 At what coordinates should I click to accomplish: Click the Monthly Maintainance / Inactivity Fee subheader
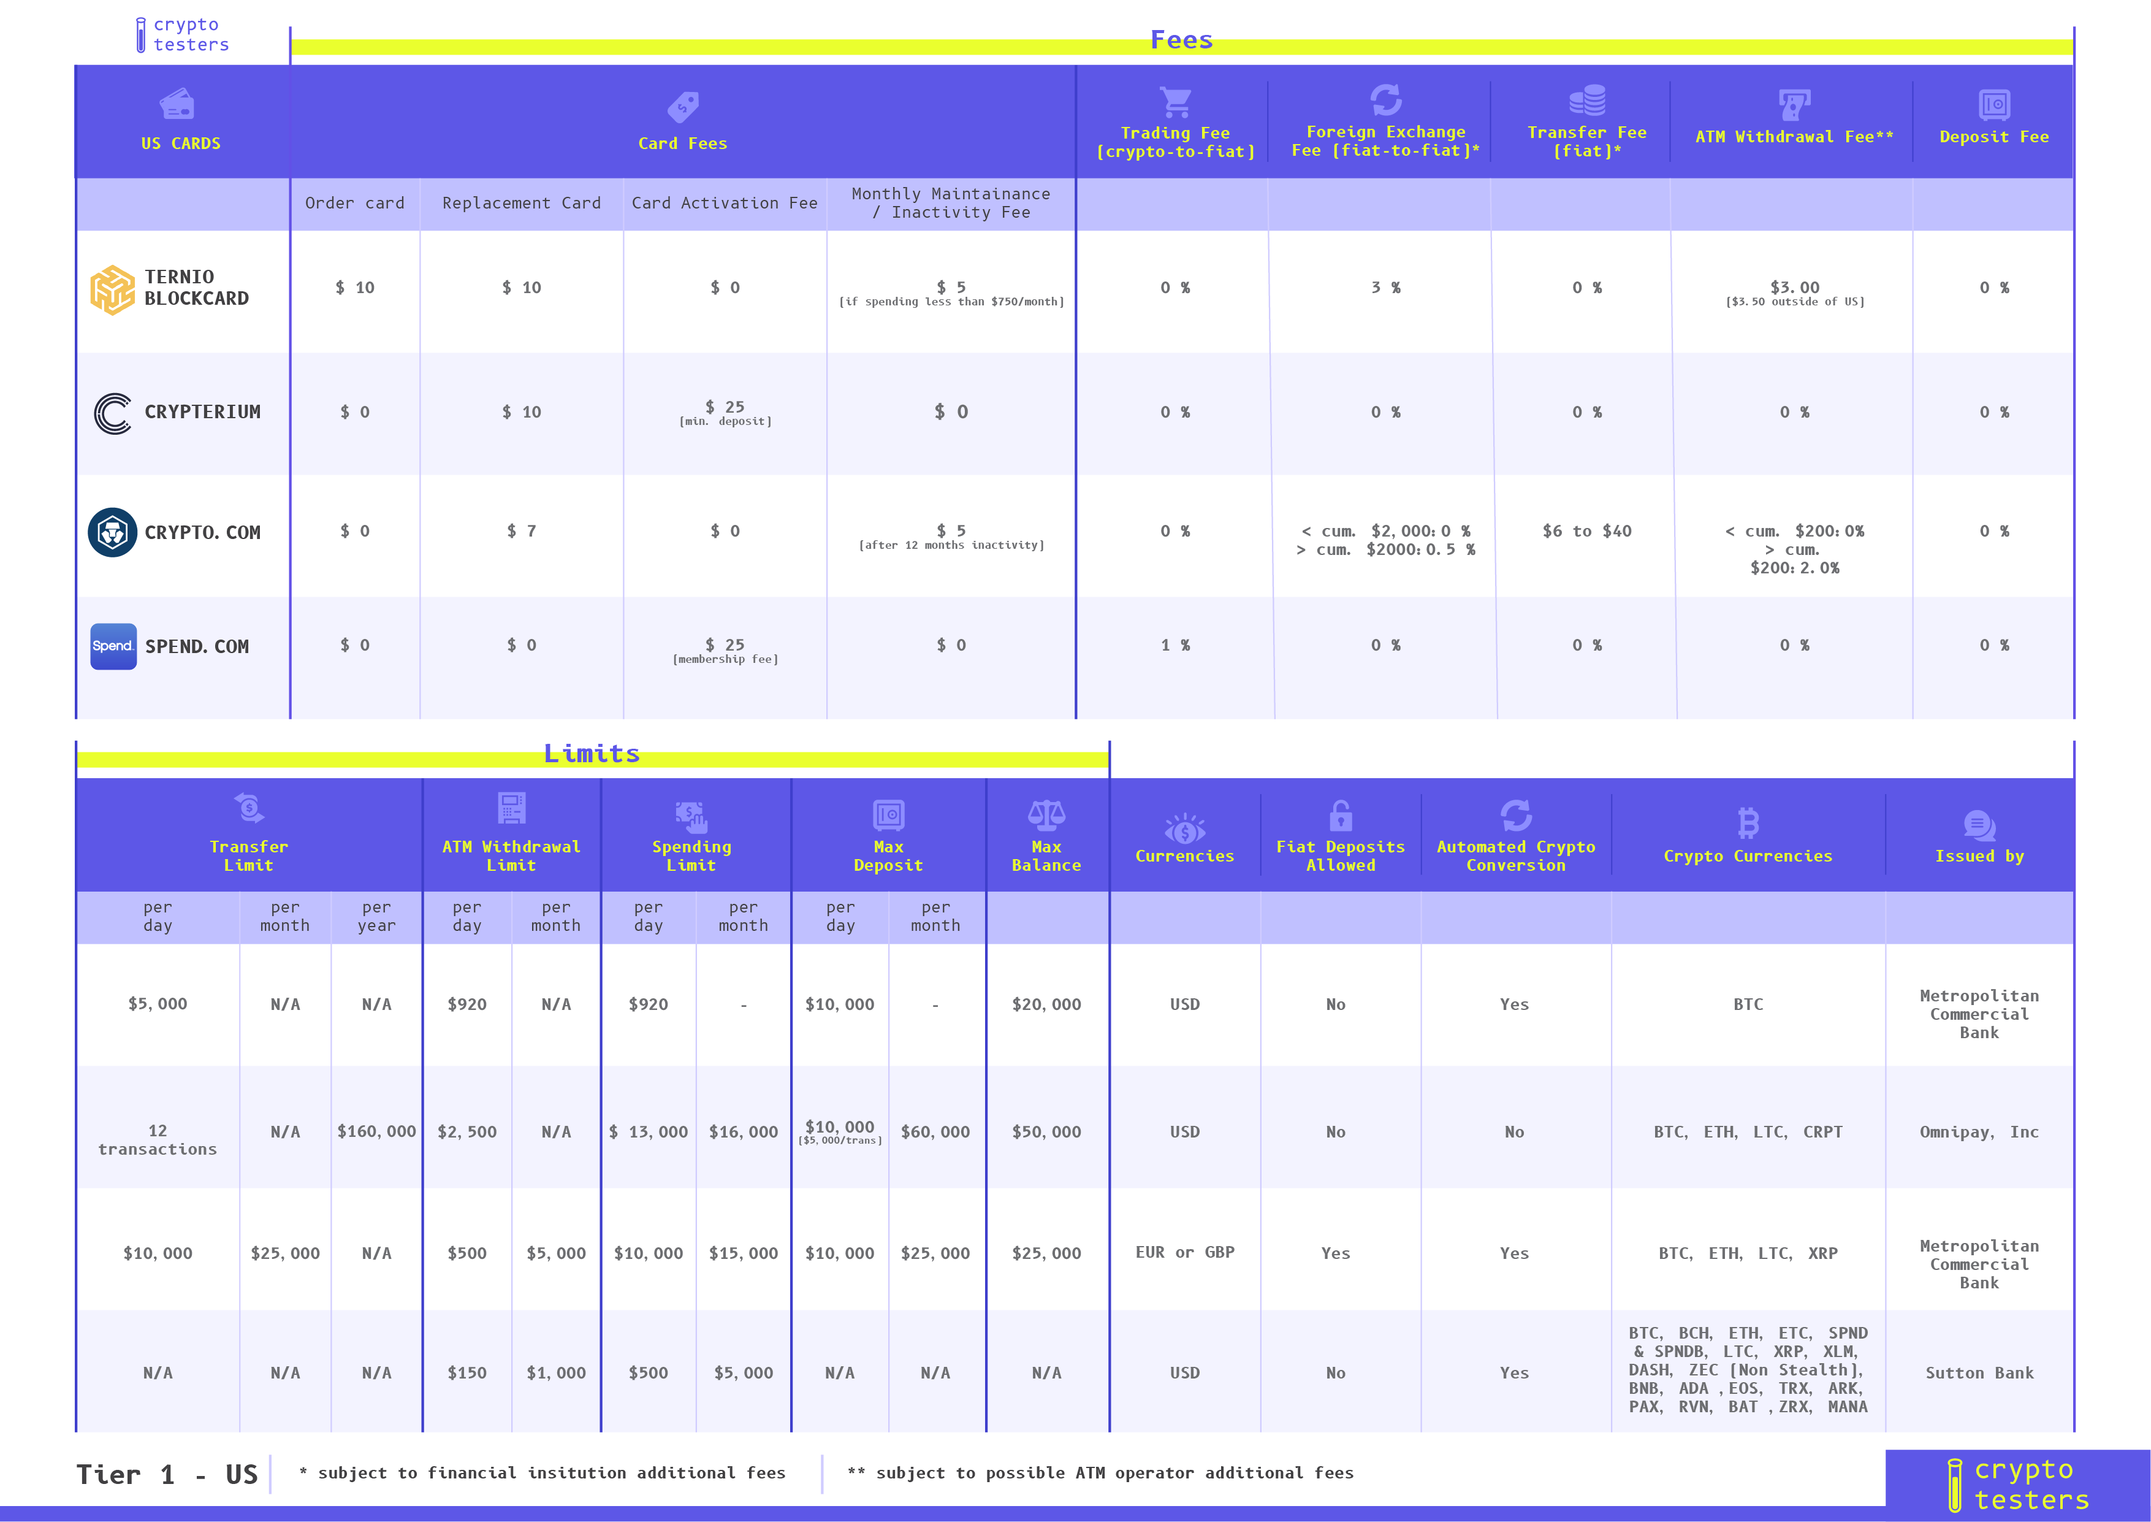951,204
